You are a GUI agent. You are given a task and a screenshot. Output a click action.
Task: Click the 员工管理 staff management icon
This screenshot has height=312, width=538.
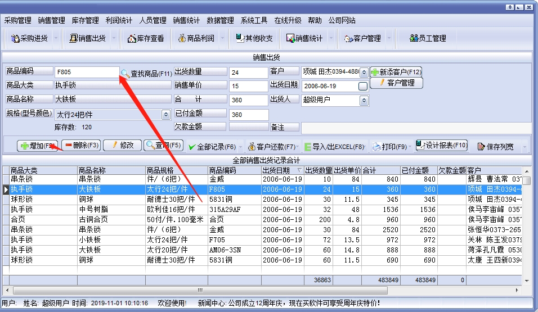(x=415, y=38)
